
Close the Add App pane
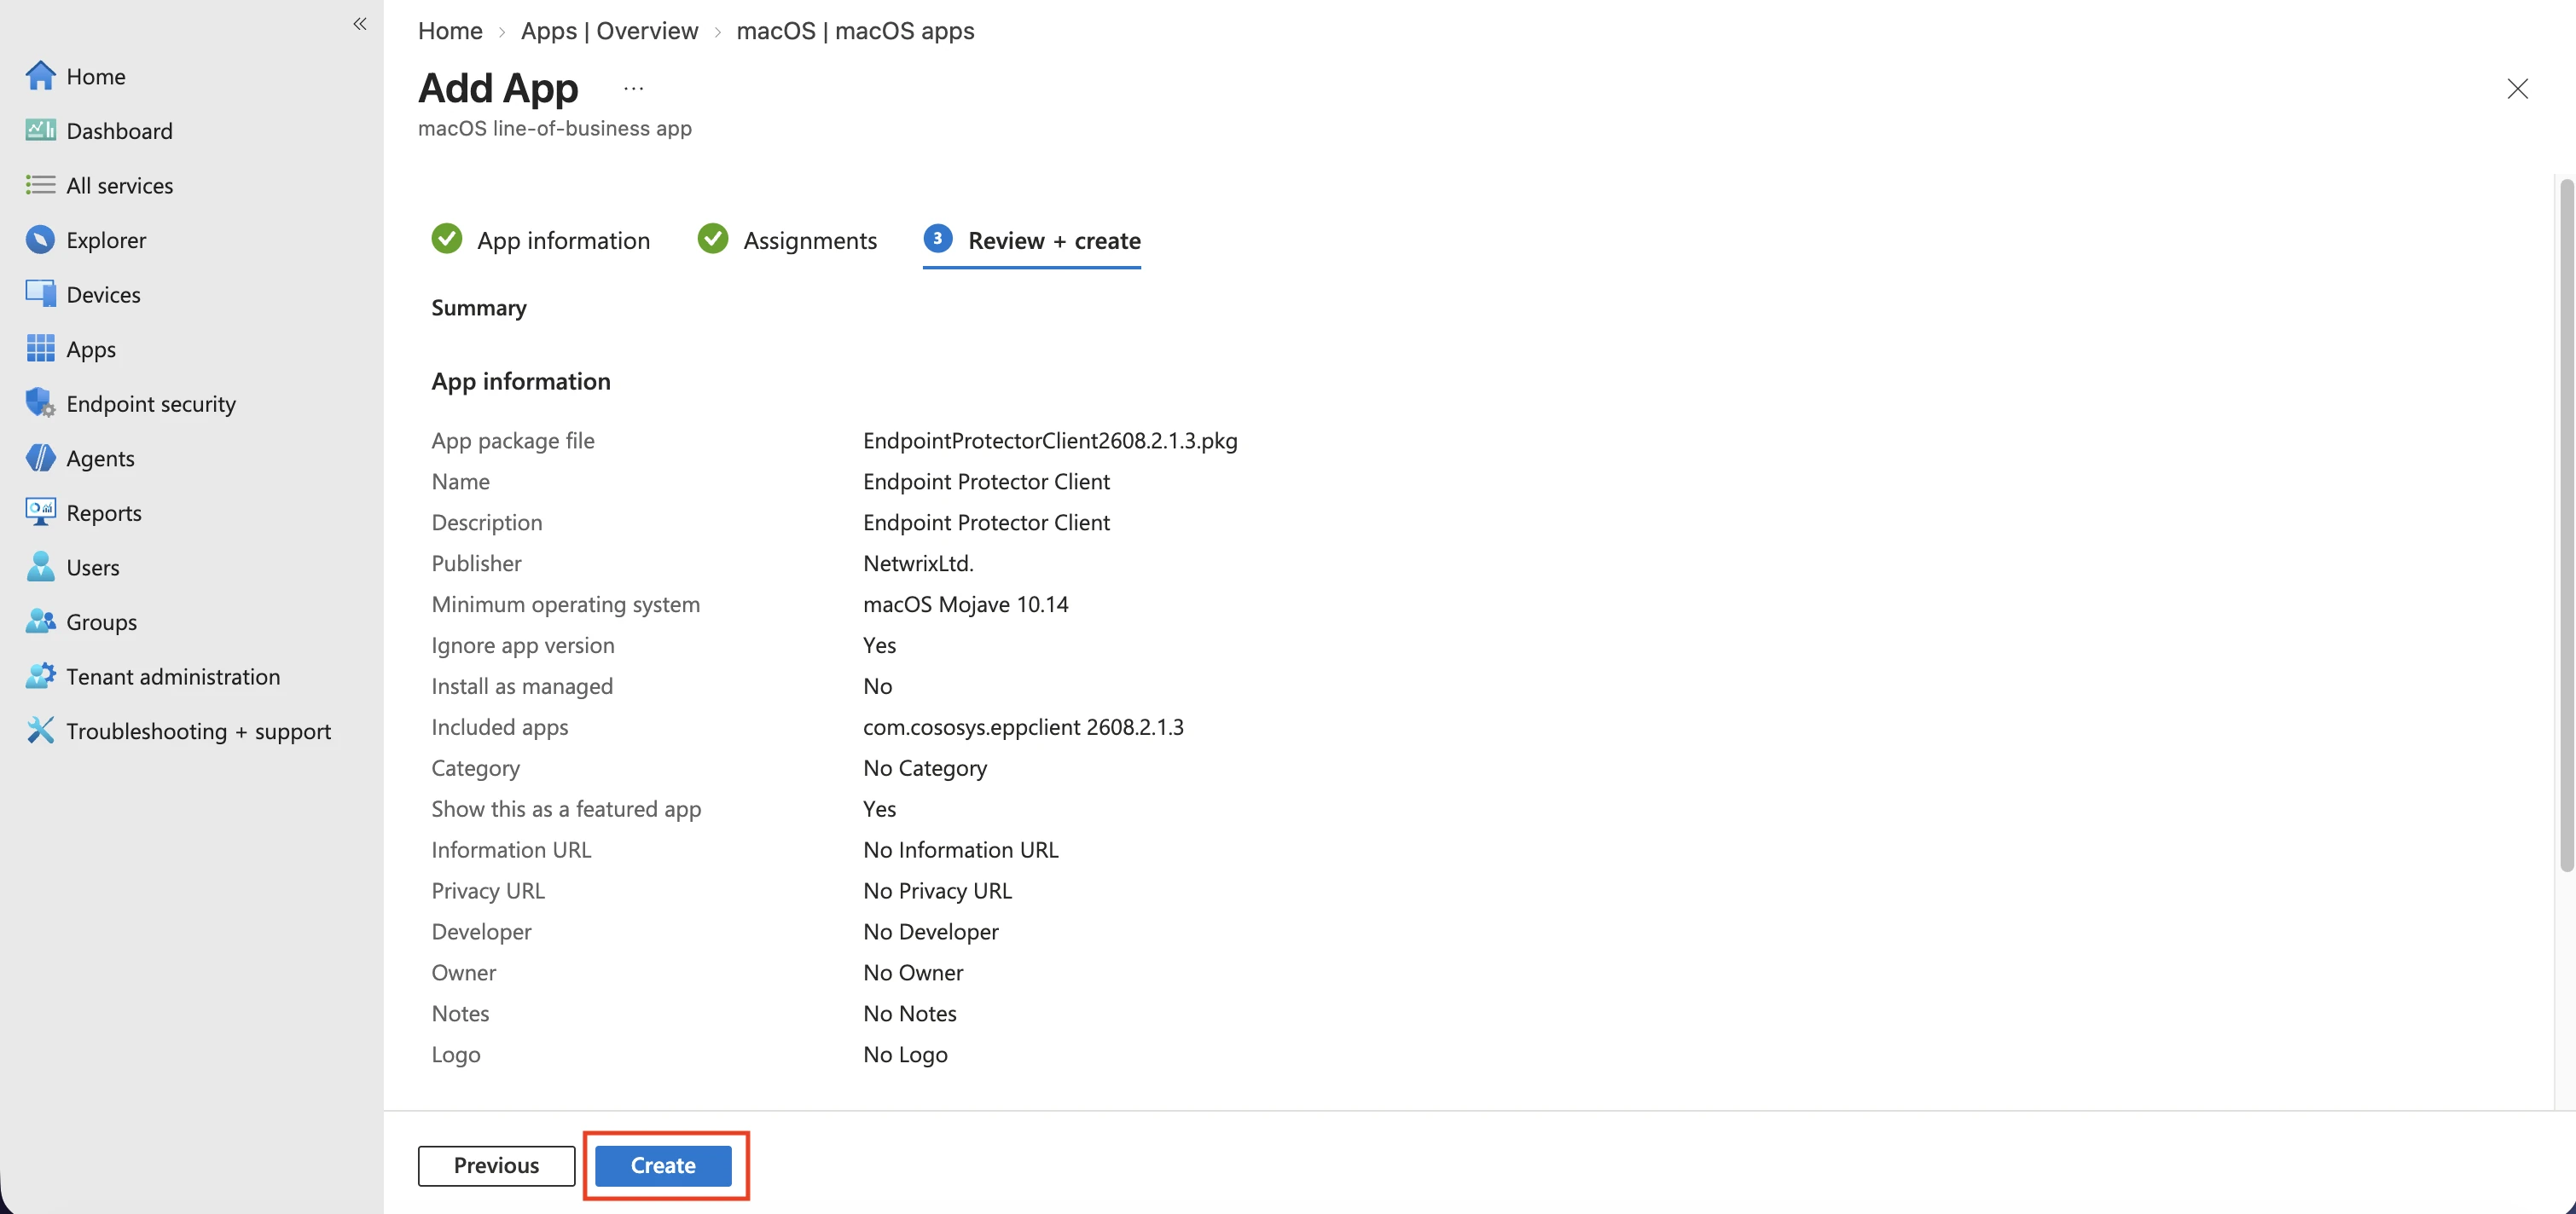coord(2517,88)
